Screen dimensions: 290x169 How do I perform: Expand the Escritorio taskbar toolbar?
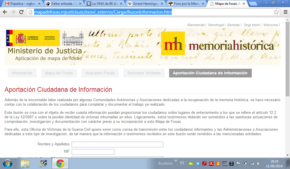176,161
